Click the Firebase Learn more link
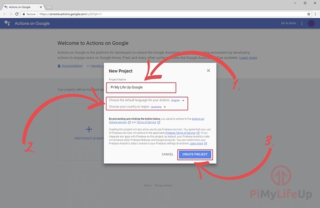This screenshot has height=208, width=320. [x=196, y=144]
